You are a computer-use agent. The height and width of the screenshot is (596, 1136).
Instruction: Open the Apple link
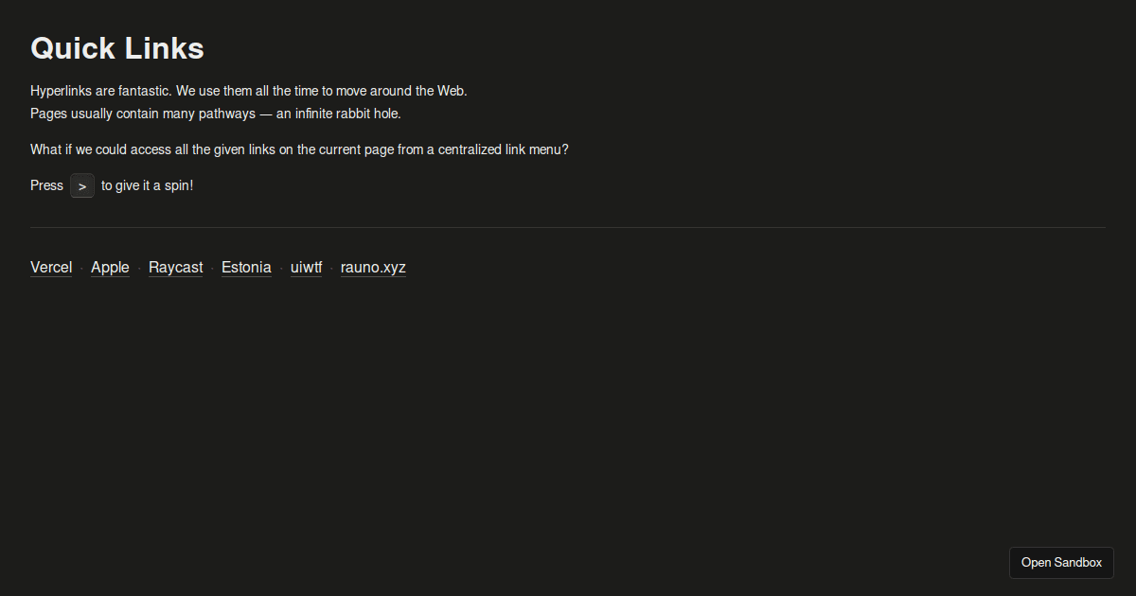(110, 267)
